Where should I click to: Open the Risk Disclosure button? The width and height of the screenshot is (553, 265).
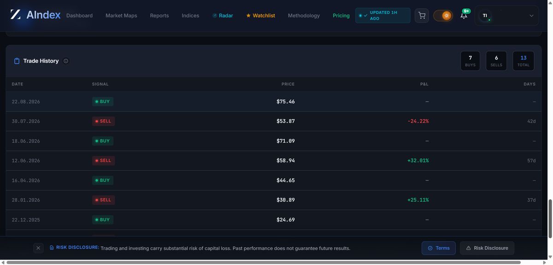point(487,248)
